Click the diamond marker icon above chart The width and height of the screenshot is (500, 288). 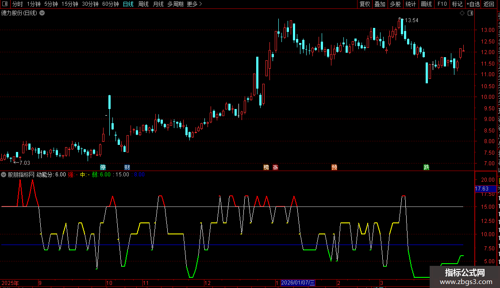pos(462,13)
